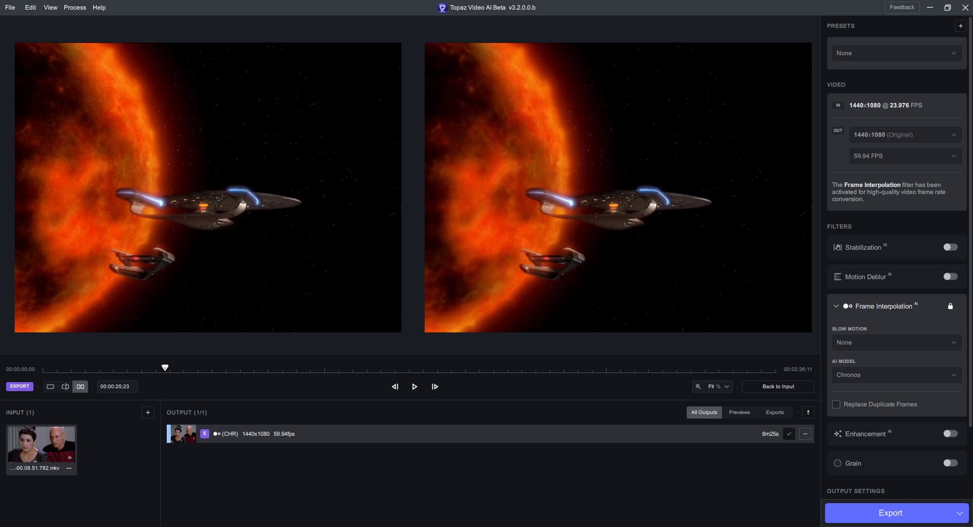Expand the 59.94 FPS output dropdown
This screenshot has width=973, height=527.
coord(905,156)
